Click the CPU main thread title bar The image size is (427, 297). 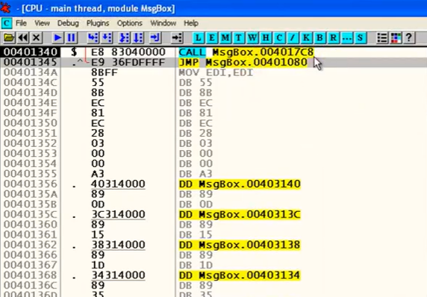(x=213, y=8)
